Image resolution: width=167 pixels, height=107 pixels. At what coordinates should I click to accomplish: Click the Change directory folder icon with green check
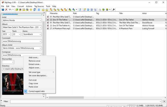point(17,10)
